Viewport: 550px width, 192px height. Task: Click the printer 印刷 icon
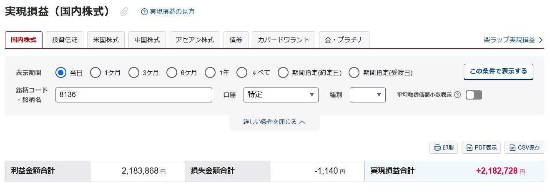[x=437, y=147]
